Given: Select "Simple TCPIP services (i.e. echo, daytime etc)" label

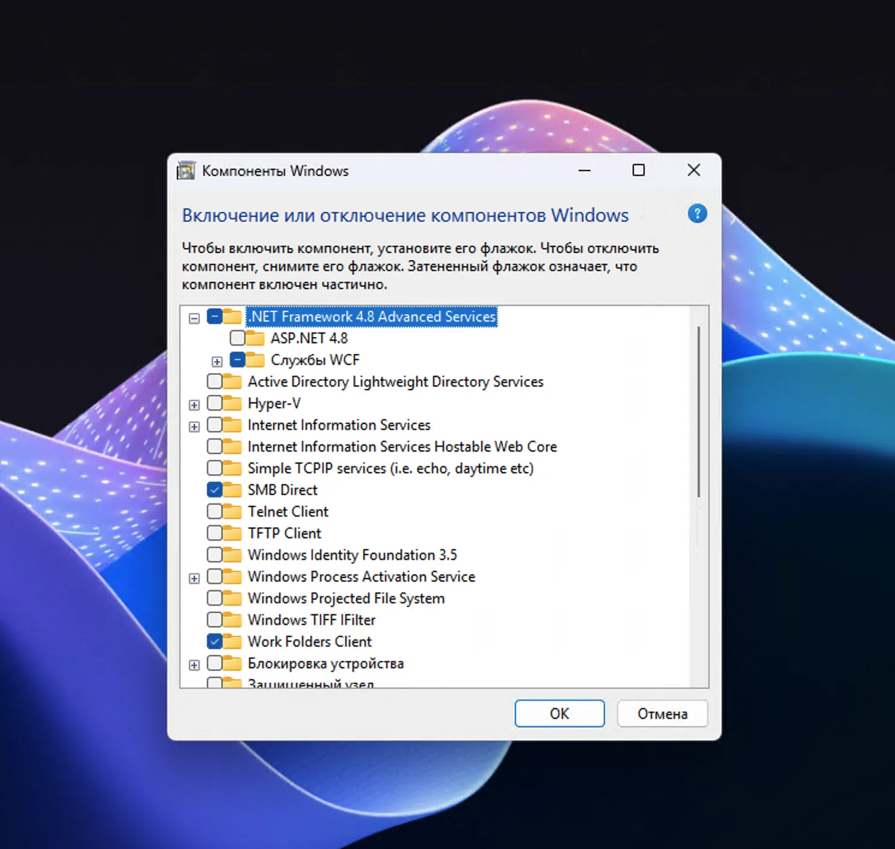Looking at the screenshot, I should [x=391, y=468].
